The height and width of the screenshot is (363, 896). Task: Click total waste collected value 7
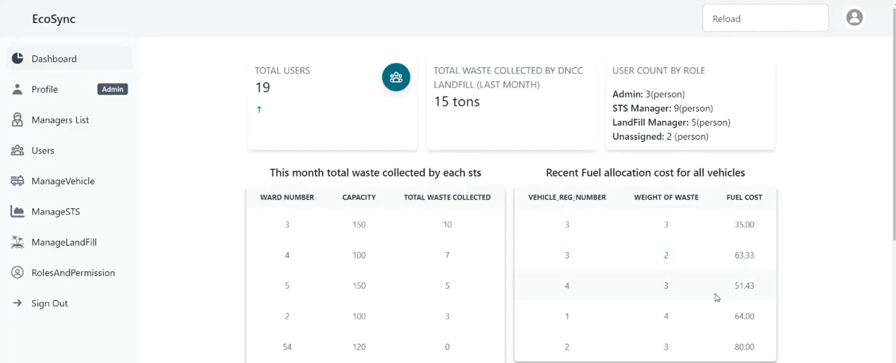click(x=447, y=255)
